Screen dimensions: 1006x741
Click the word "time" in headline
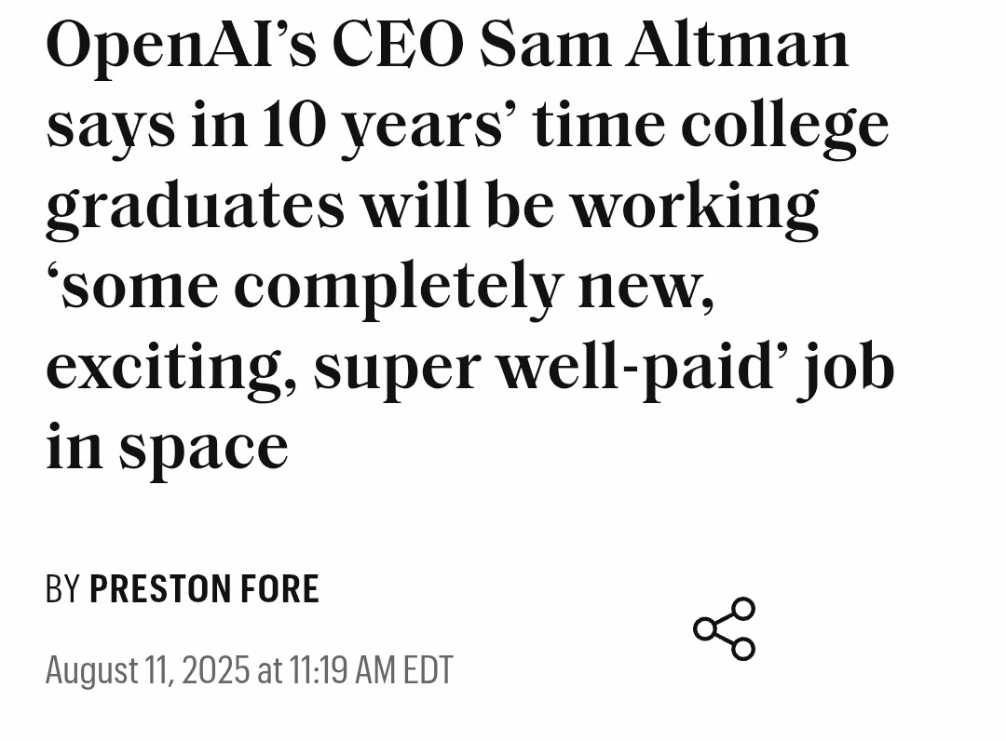[598, 126]
